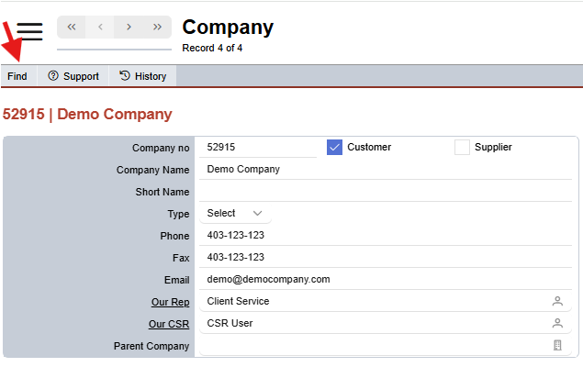This screenshot has width=583, height=367.
Task: Open the Find tab
Action: pos(17,76)
